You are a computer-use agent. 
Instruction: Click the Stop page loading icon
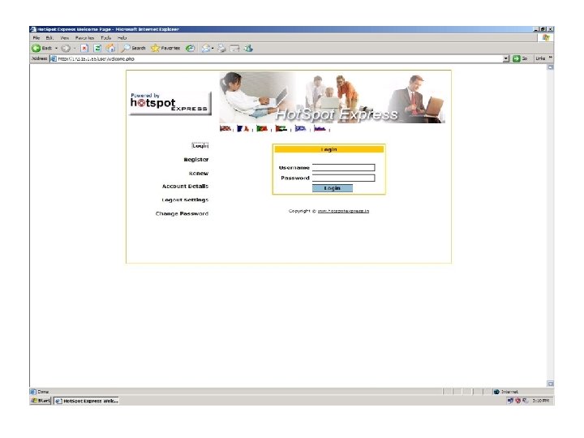coord(84,48)
